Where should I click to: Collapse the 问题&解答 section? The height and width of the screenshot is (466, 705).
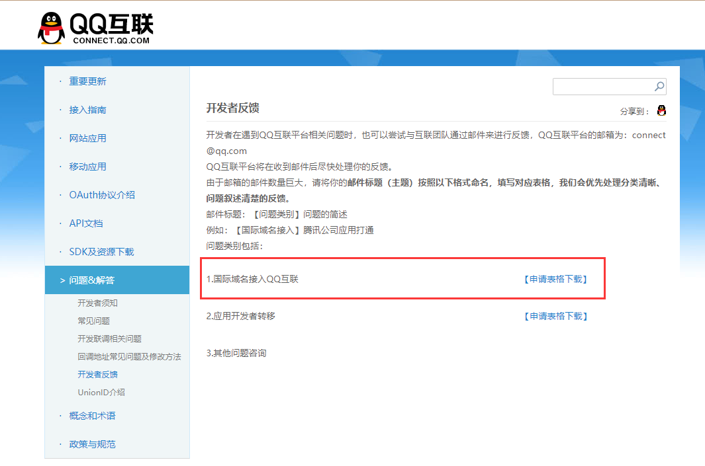coord(91,280)
